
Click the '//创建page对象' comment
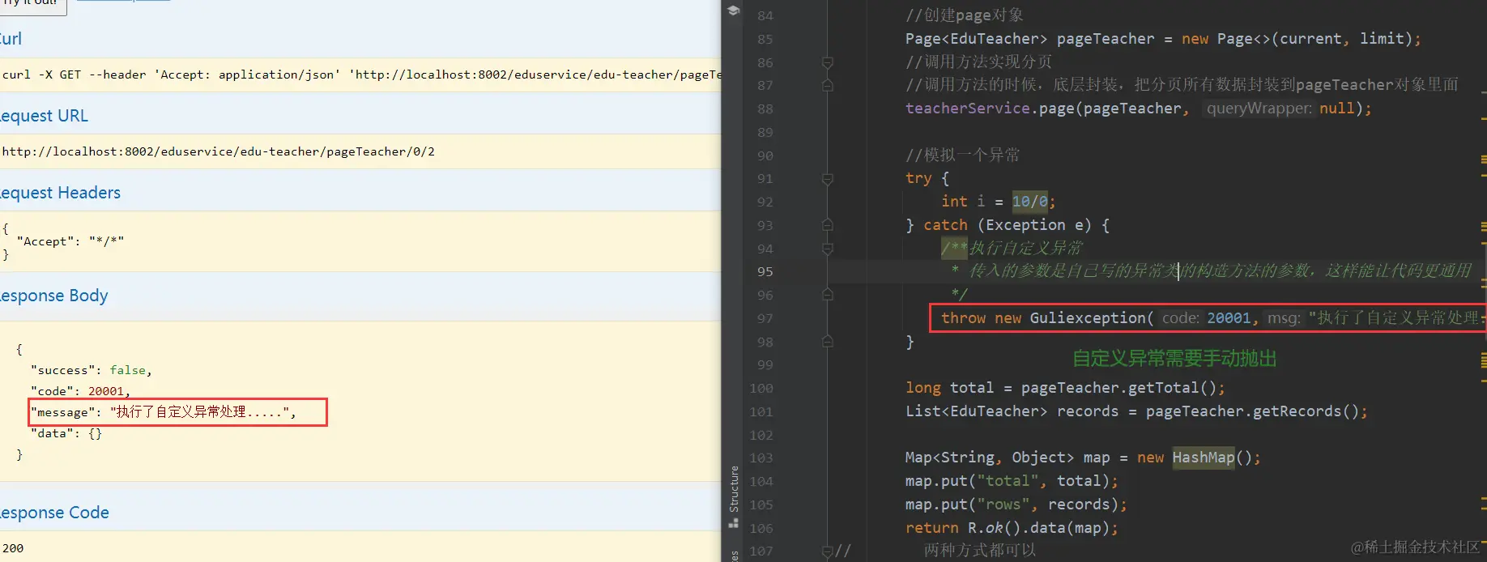tap(965, 15)
